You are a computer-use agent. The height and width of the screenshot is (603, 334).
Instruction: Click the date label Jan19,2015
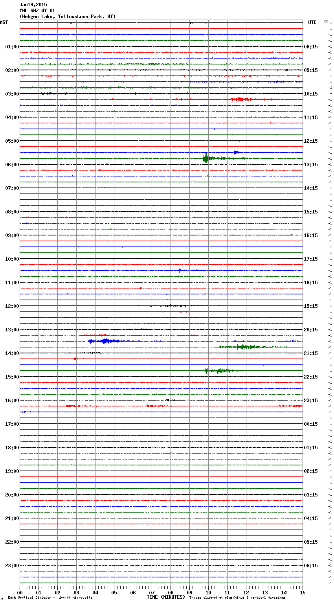click(33, 5)
